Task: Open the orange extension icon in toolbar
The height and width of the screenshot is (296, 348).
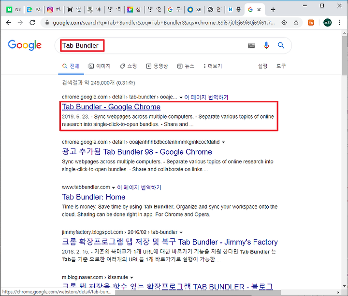Action: (311, 23)
